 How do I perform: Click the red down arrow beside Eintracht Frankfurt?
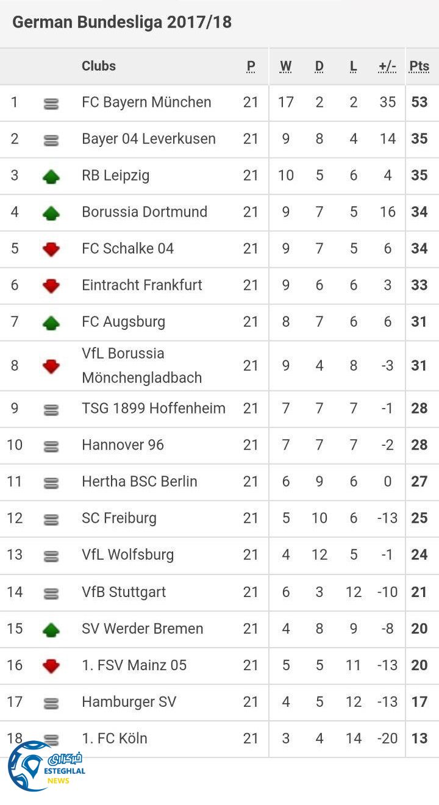[x=51, y=286]
